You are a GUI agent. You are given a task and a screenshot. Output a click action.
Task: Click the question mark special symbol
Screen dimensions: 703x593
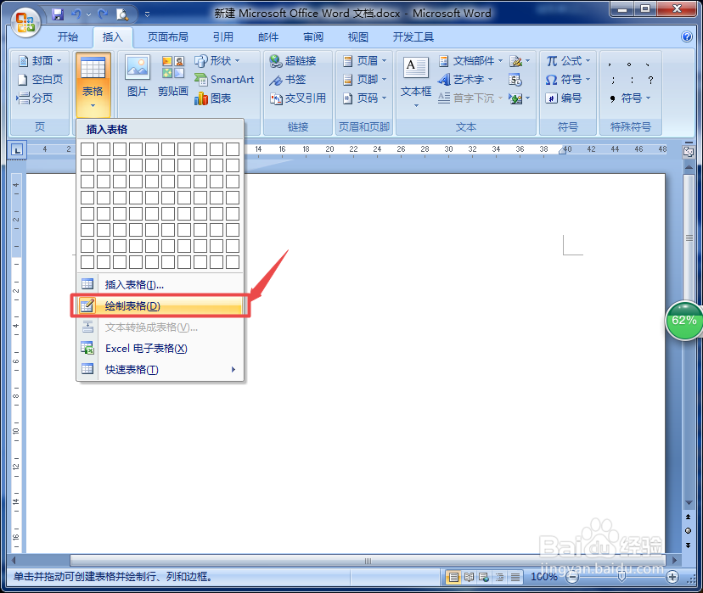click(x=650, y=80)
